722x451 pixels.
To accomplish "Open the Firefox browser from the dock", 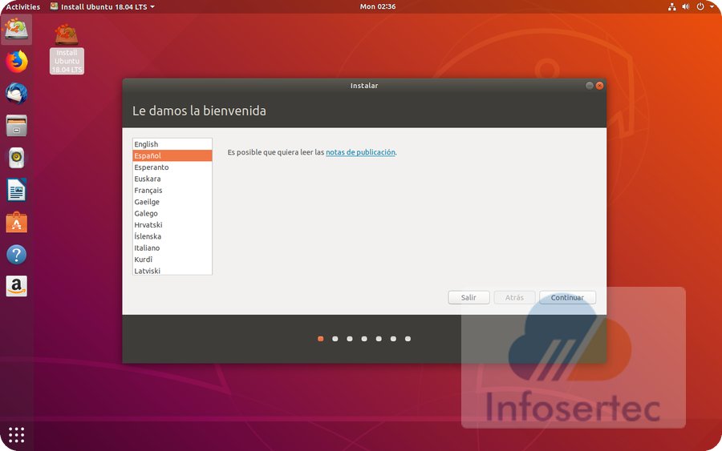I will click(x=16, y=61).
